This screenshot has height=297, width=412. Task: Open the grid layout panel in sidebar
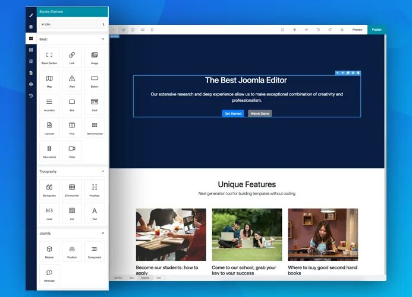(x=31, y=50)
